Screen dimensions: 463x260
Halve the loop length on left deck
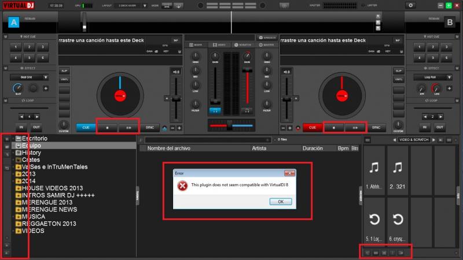pyautogui.click(x=21, y=117)
